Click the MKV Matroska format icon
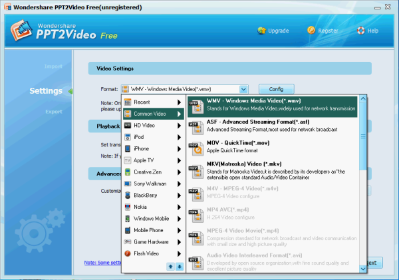The height and width of the screenshot is (280, 399). pos(194,170)
